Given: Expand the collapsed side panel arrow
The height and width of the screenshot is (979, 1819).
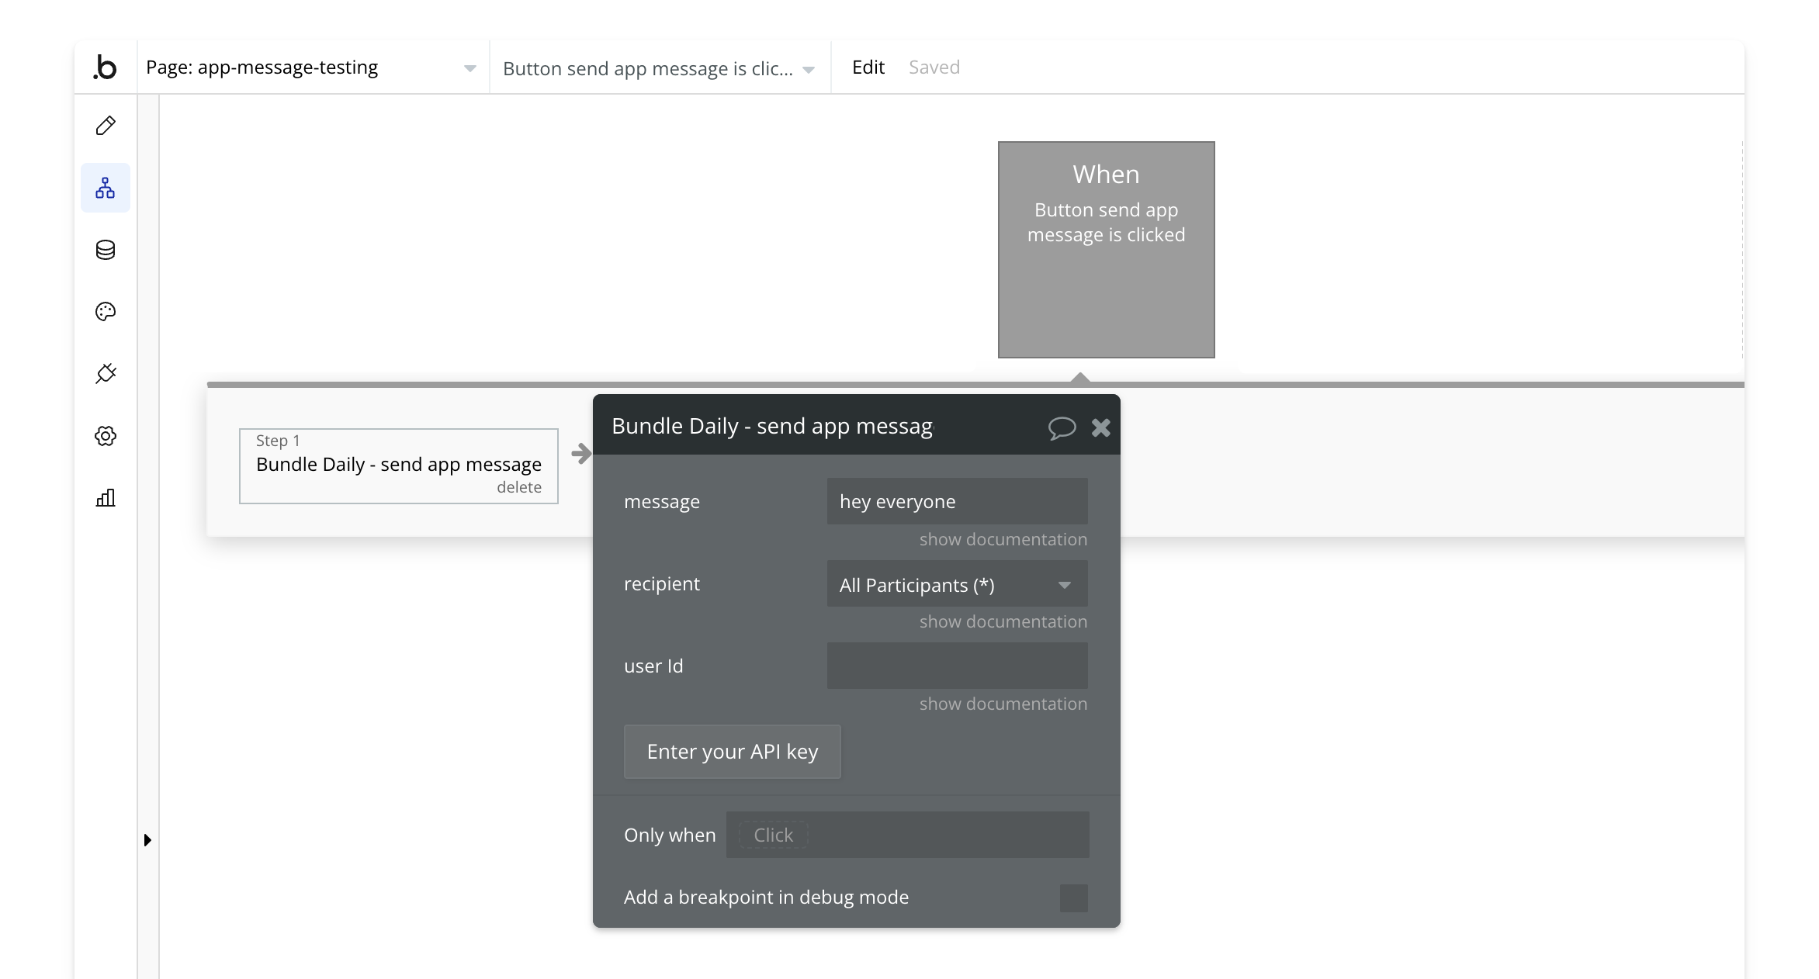Looking at the screenshot, I should click(147, 840).
